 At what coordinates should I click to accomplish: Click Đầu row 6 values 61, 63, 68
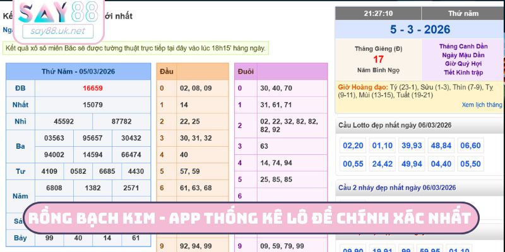pos(196,188)
